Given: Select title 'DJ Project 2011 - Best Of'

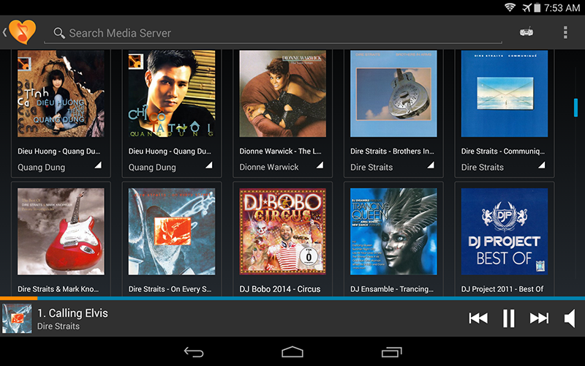Looking at the screenshot, I should point(502,289).
